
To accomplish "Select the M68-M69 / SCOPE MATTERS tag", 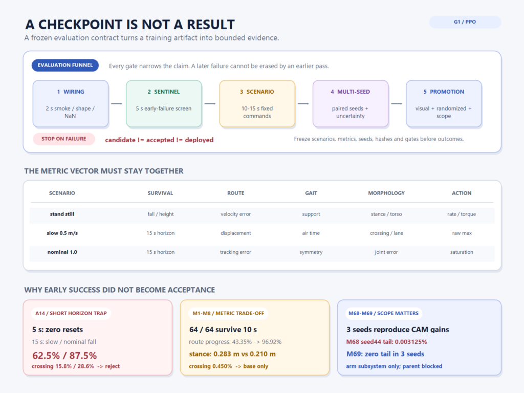I will (x=384, y=314).
